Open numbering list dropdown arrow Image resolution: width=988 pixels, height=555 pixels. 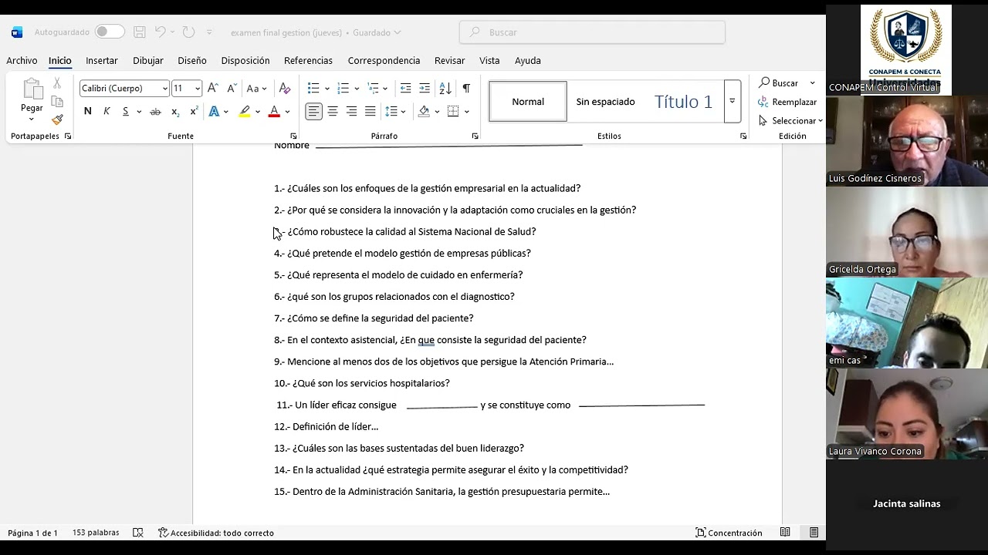click(x=357, y=89)
